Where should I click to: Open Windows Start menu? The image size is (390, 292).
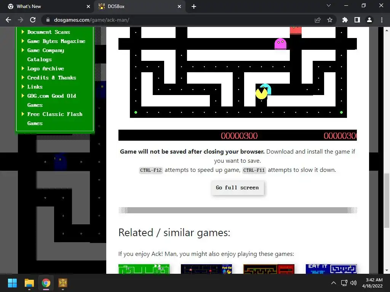[12, 283]
